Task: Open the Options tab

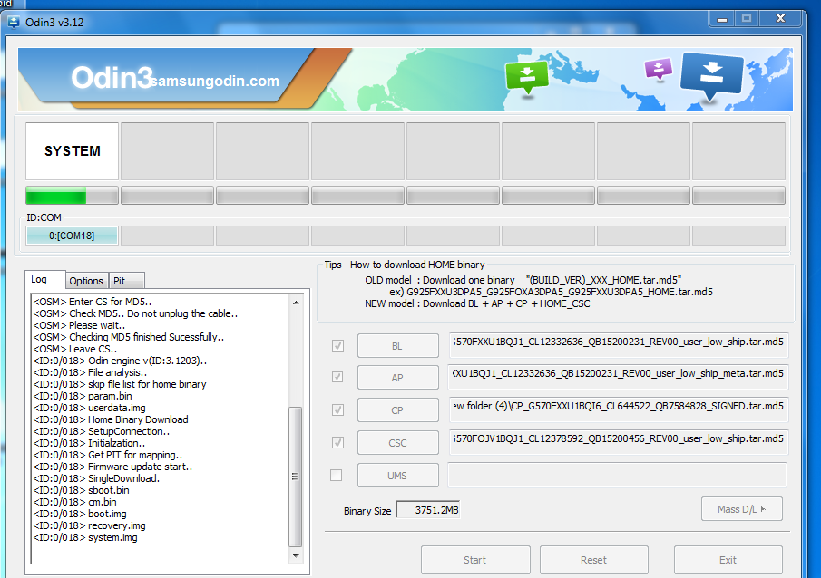Action: coord(86,281)
